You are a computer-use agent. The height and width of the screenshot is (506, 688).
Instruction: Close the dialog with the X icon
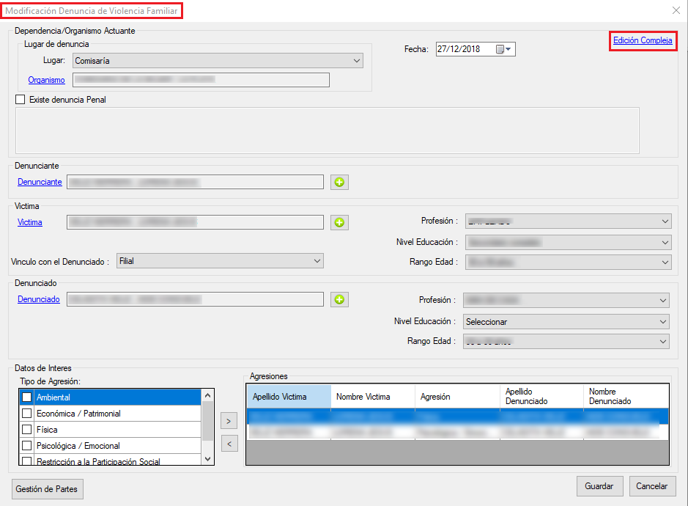pos(676,10)
